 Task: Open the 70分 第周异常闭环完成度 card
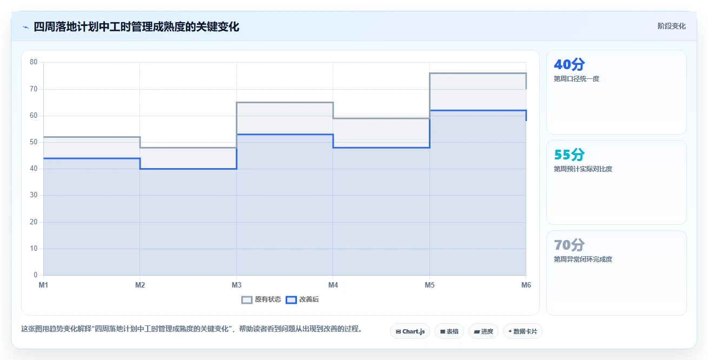617,272
